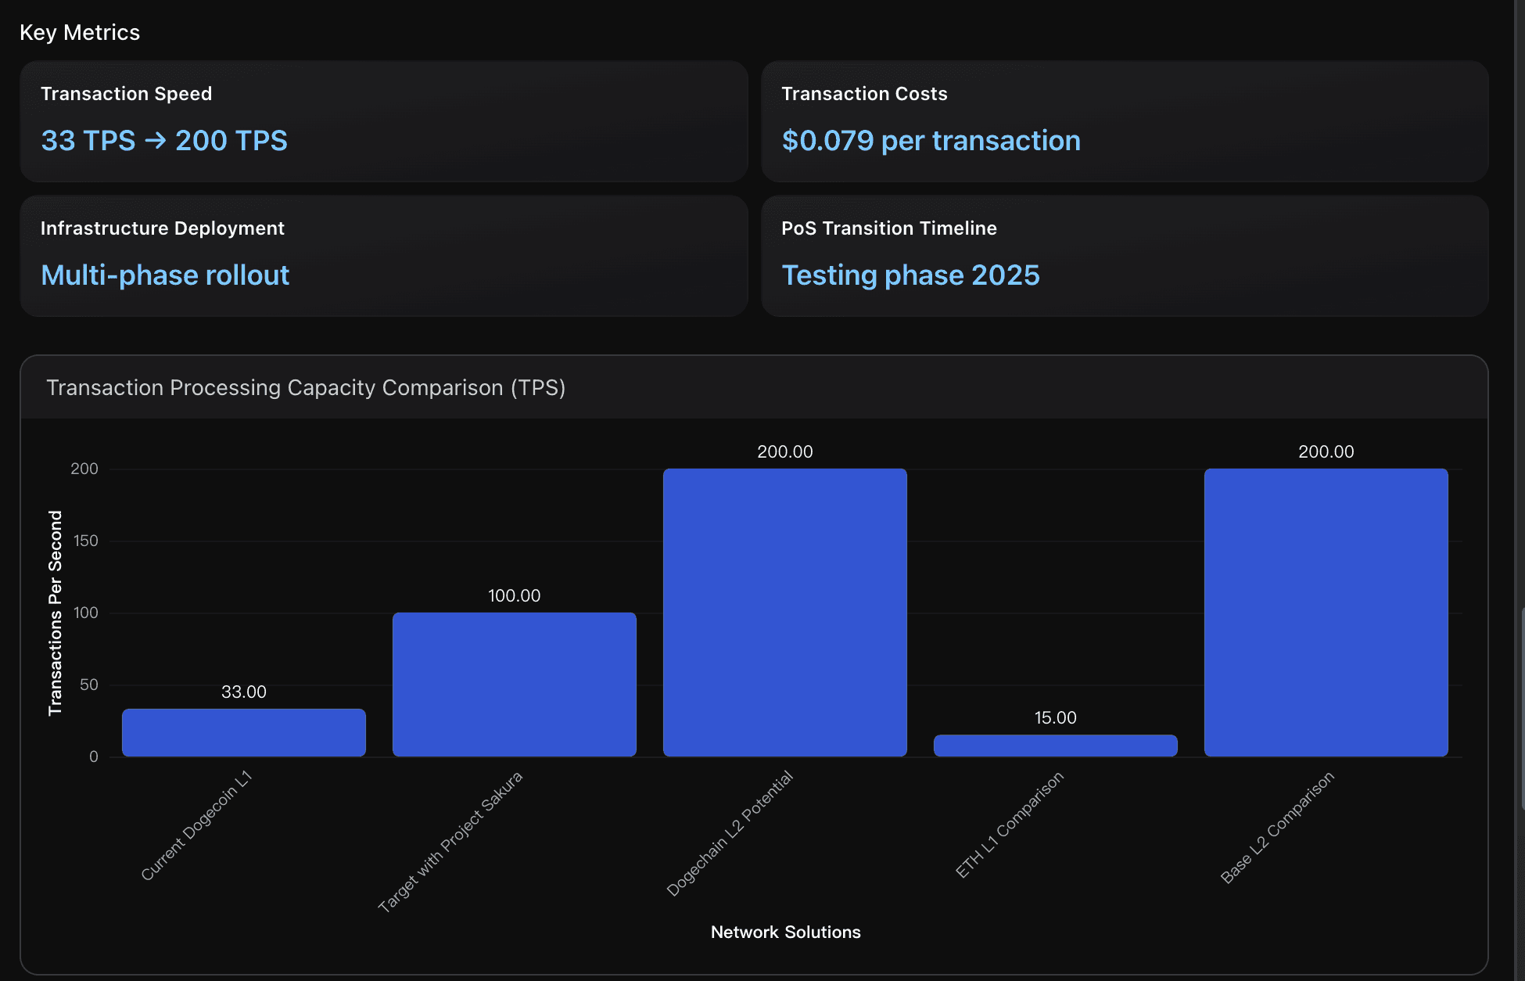Click the Transaction Speed metric card
Screen dimensions: 1525x981
tap(383, 121)
